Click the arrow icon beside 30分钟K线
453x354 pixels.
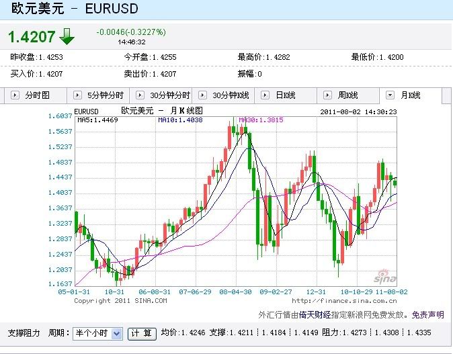coord(202,95)
